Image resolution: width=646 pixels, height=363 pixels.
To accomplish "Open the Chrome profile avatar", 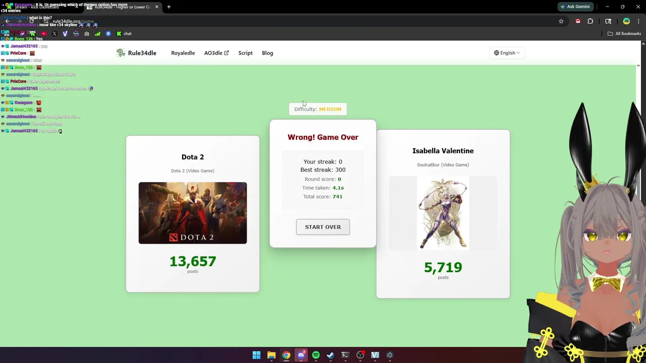I will pyautogui.click(x=626, y=21).
